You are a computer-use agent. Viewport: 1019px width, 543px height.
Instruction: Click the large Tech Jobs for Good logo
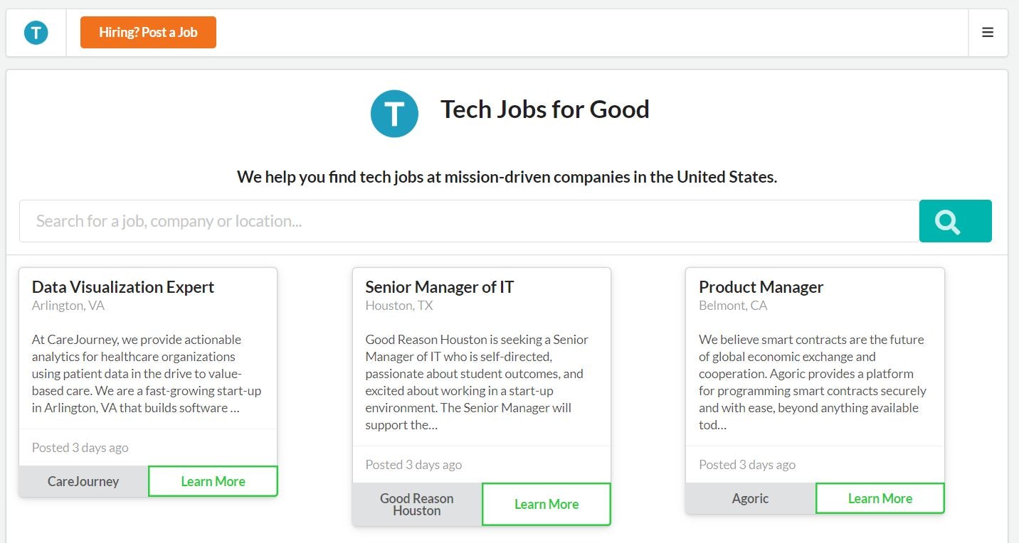394,114
